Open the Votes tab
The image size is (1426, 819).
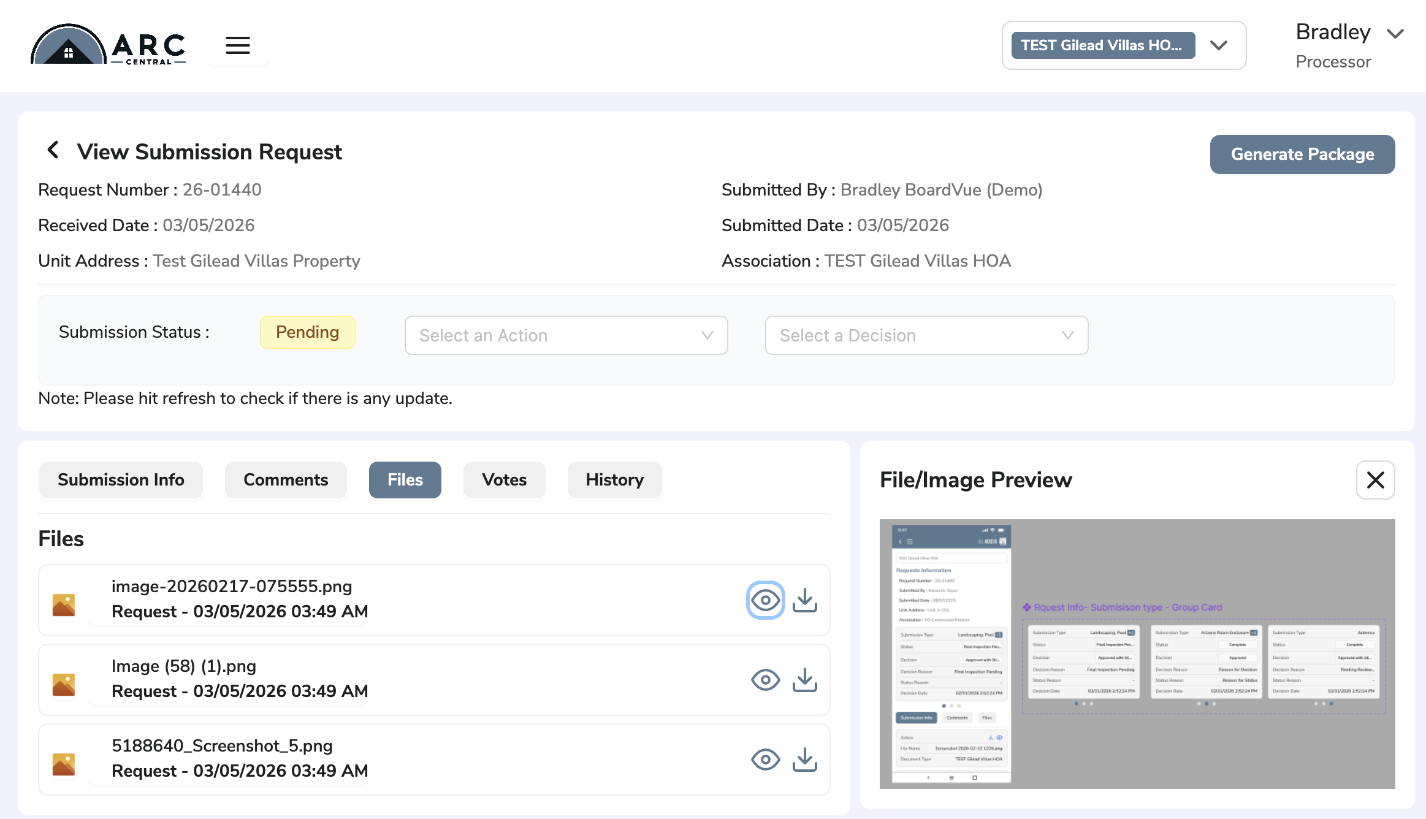point(504,480)
